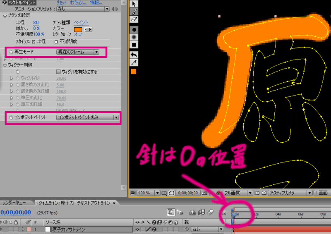The image size is (331, 234).
Task: Click the arrow button beside カラー swatch
Action: (88, 29)
